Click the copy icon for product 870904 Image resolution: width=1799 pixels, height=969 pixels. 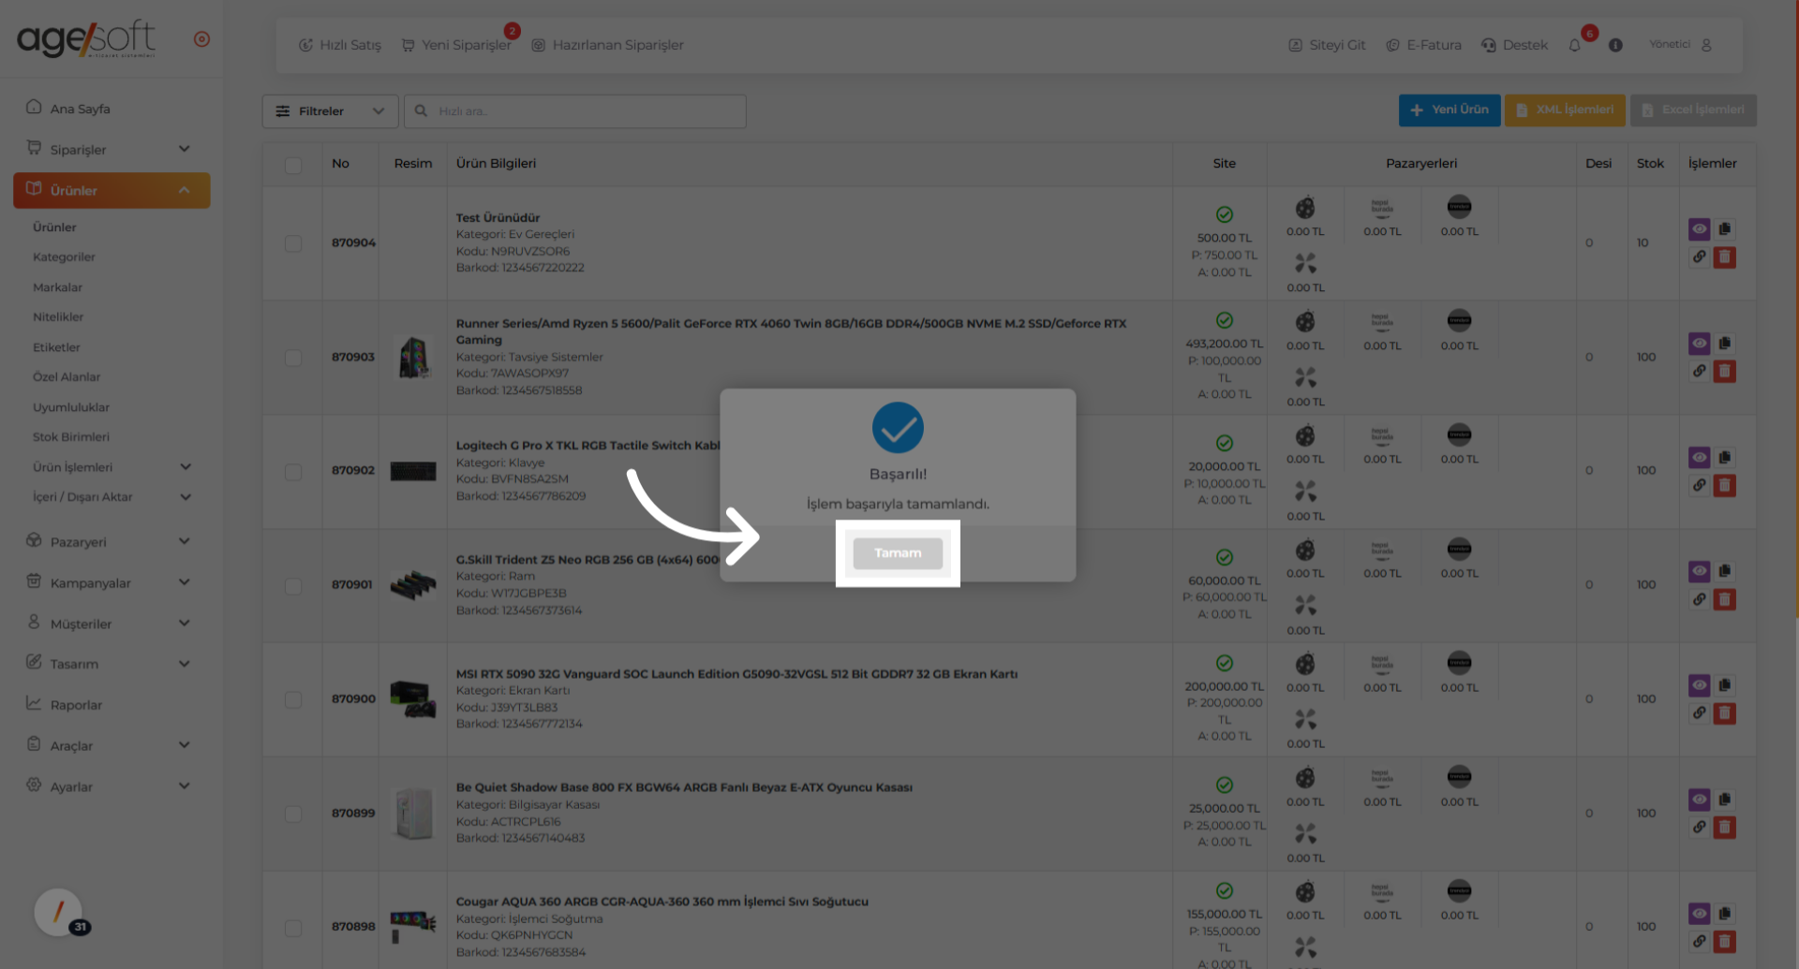click(x=1725, y=229)
